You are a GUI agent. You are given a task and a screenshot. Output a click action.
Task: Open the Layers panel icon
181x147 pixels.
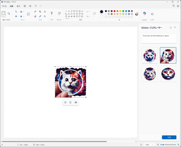pyautogui.click(x=152, y=14)
